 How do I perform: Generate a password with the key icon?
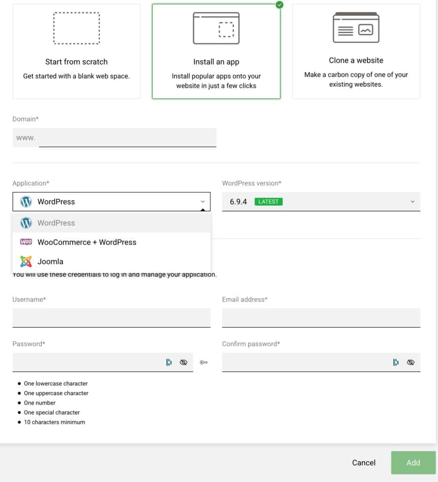[x=204, y=362]
